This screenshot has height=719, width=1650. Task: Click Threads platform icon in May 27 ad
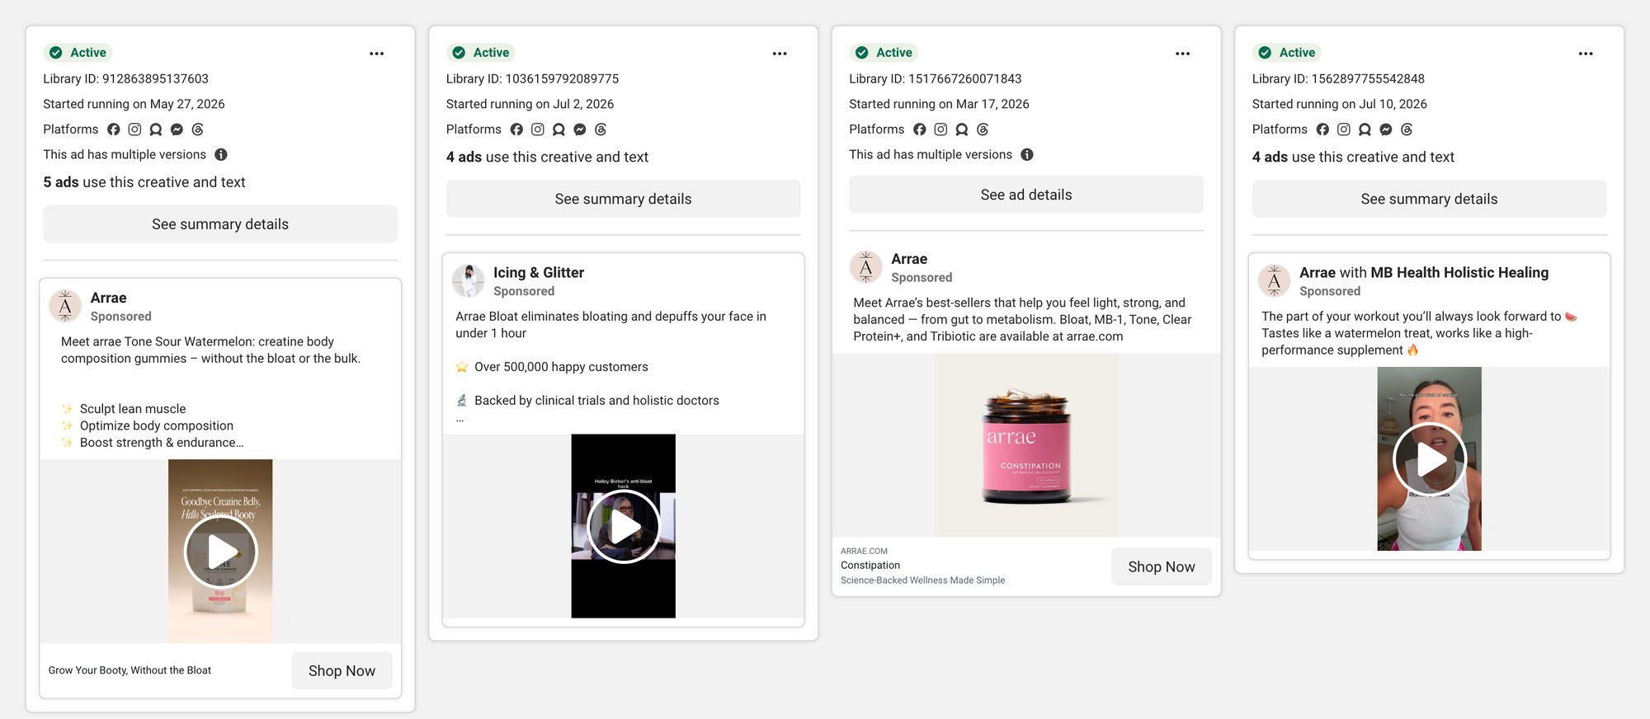point(197,129)
